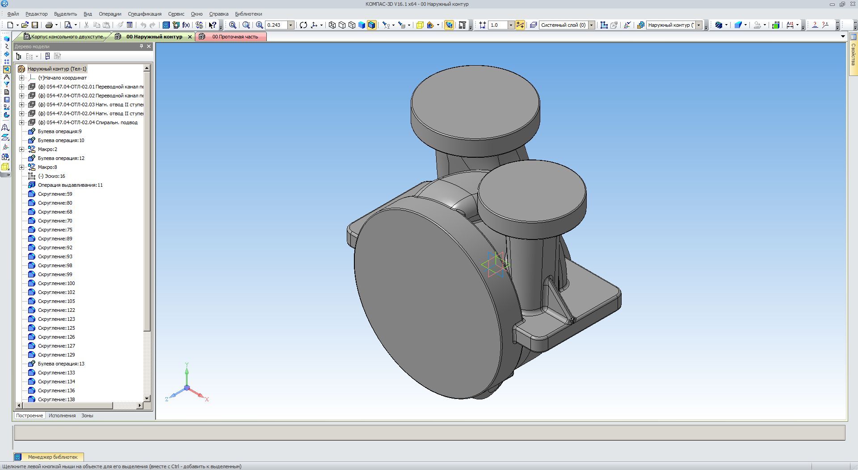
Task: Switch to the Исполнения tab in tree panel
Action: coord(62,415)
